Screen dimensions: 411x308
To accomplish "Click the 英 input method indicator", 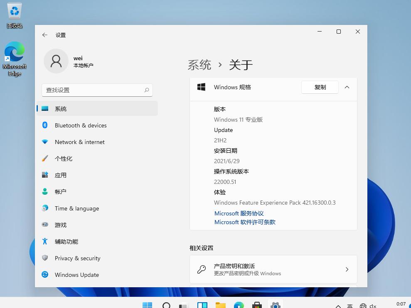I will click(349, 306).
